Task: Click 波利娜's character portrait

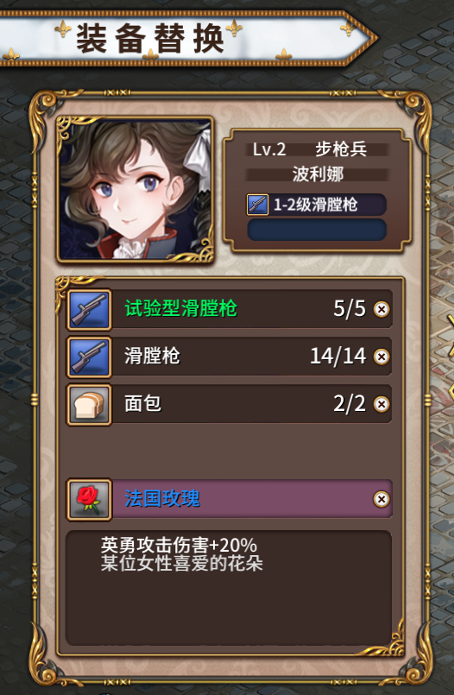Action: tap(136, 189)
